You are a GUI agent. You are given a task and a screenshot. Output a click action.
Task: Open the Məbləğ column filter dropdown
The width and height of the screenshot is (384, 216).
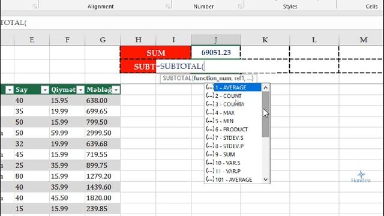[116, 90]
